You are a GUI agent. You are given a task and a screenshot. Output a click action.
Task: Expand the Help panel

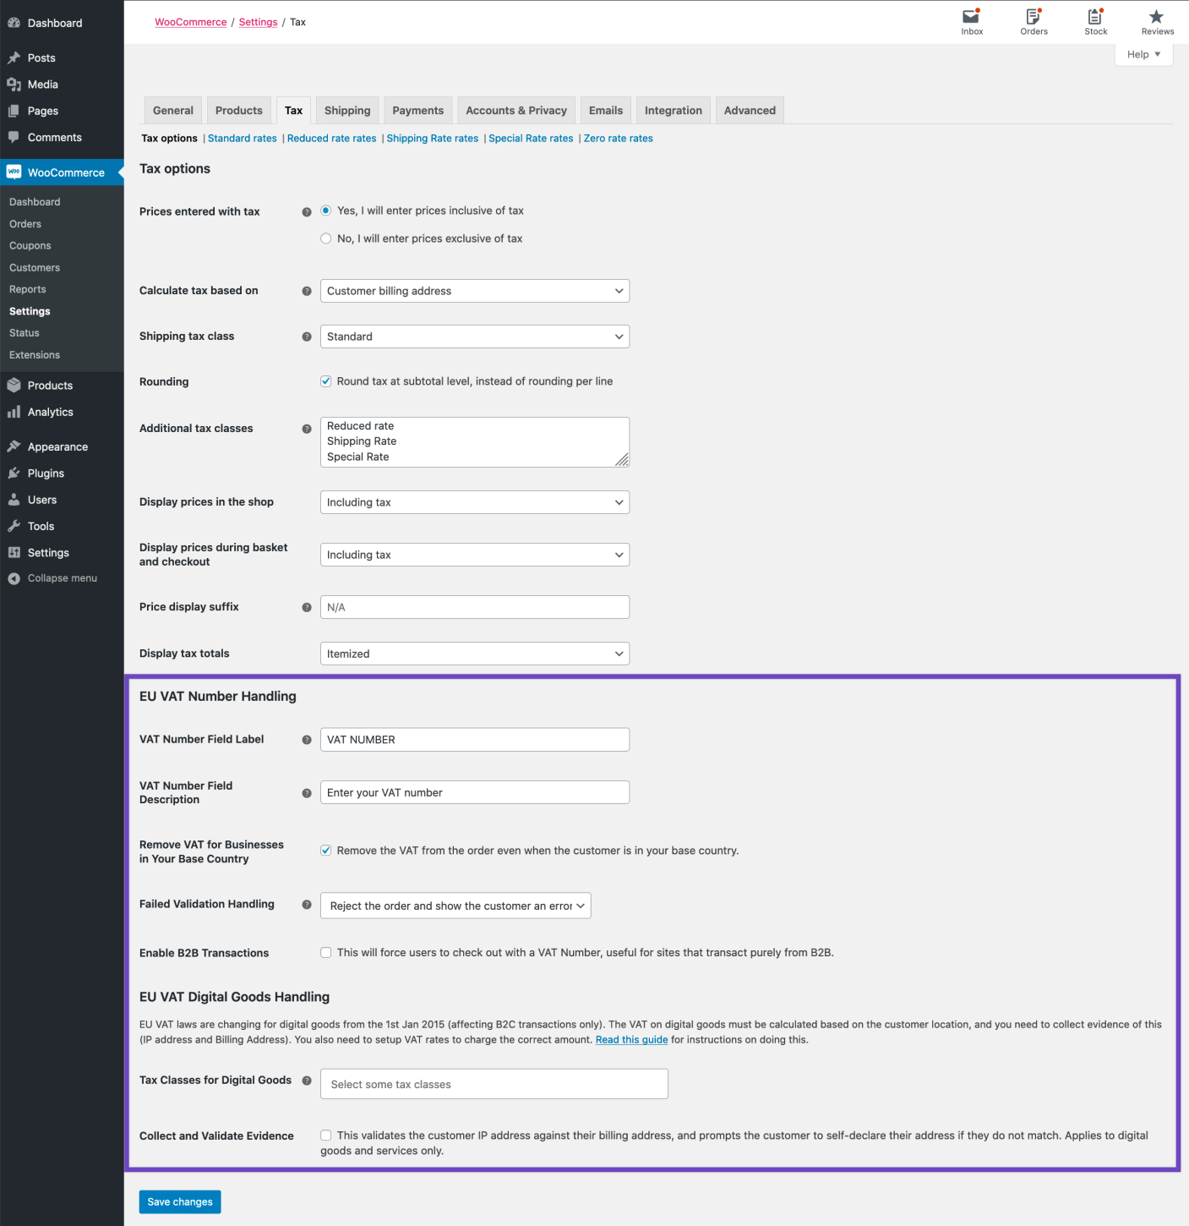[x=1143, y=53]
